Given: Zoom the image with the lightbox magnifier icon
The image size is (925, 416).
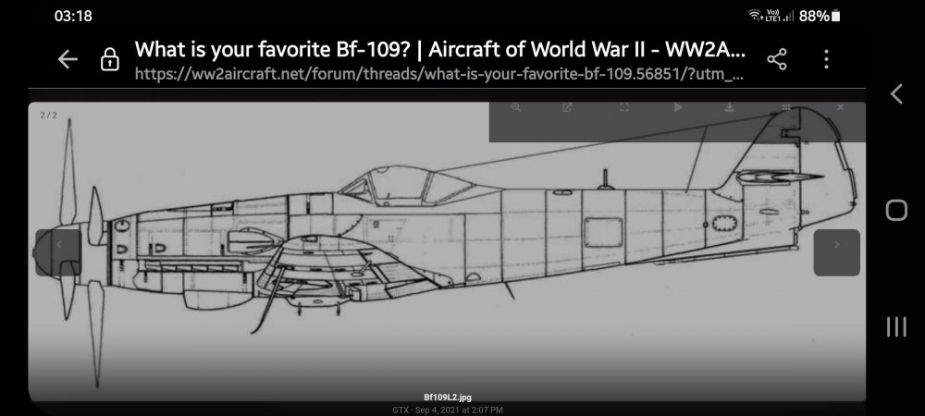Looking at the screenshot, I should pyautogui.click(x=516, y=107).
